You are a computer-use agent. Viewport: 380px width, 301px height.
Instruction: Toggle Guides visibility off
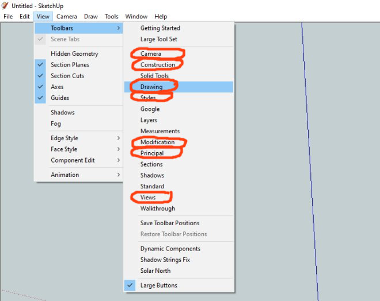coord(79,98)
